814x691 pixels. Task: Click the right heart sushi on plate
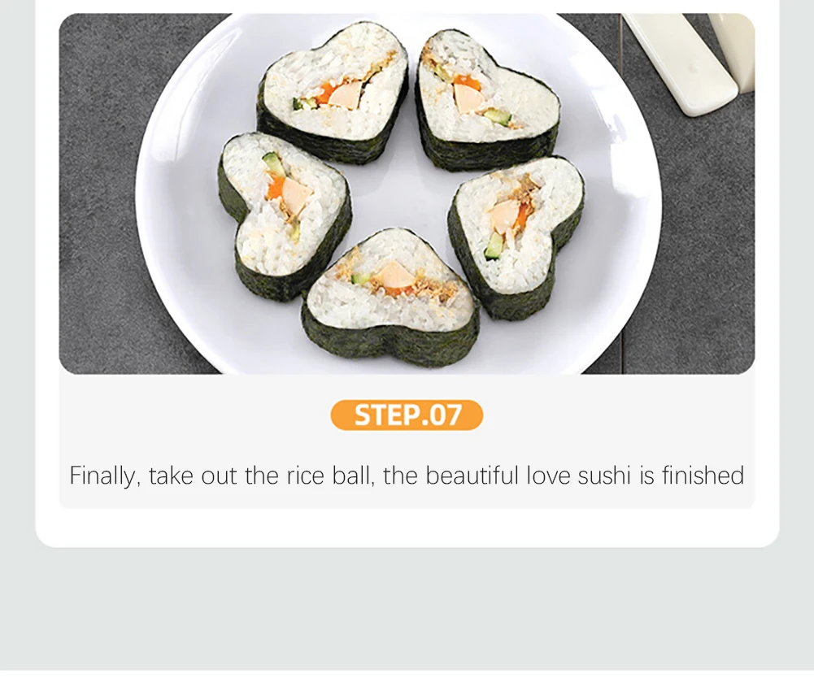tap(516, 233)
